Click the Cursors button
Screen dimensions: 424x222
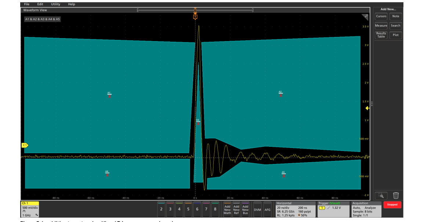coord(381,16)
